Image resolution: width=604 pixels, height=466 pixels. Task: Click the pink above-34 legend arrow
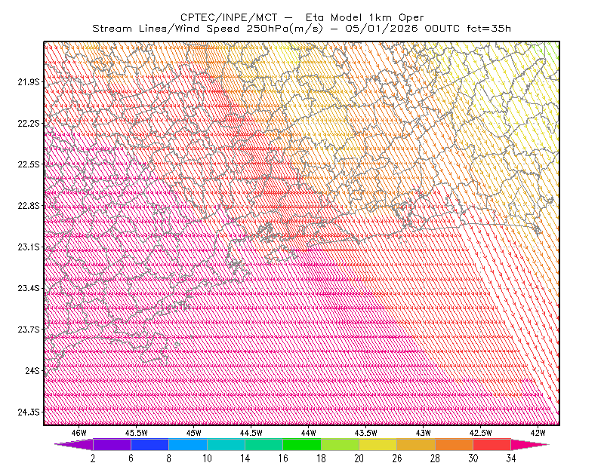[x=530, y=444]
